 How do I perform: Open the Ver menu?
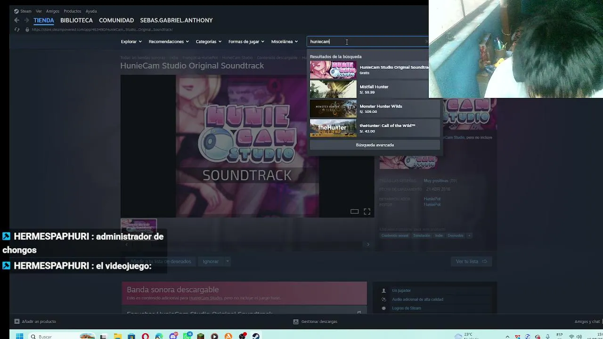tap(39, 11)
